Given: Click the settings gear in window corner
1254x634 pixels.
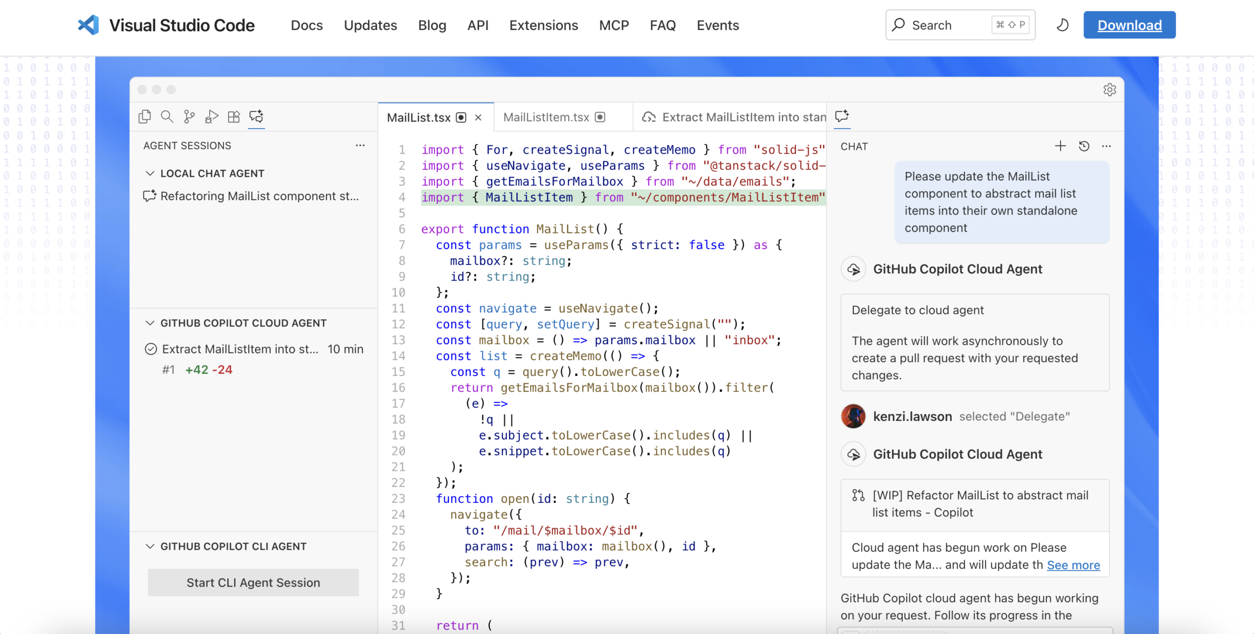Looking at the screenshot, I should 1109,90.
